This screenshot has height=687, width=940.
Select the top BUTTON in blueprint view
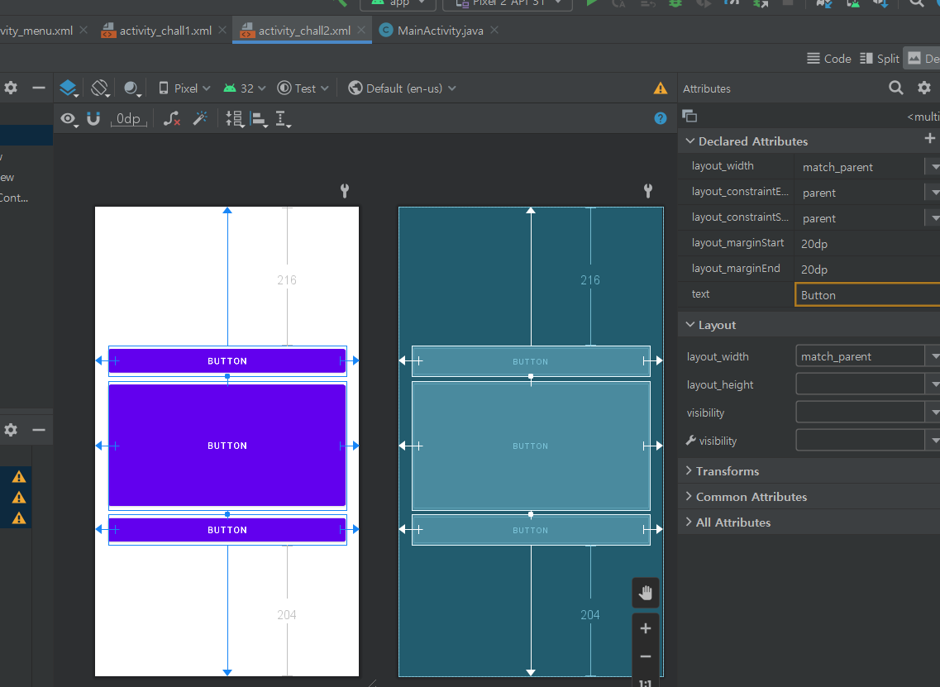pyautogui.click(x=531, y=361)
